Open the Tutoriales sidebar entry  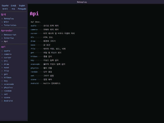tap(10, 25)
